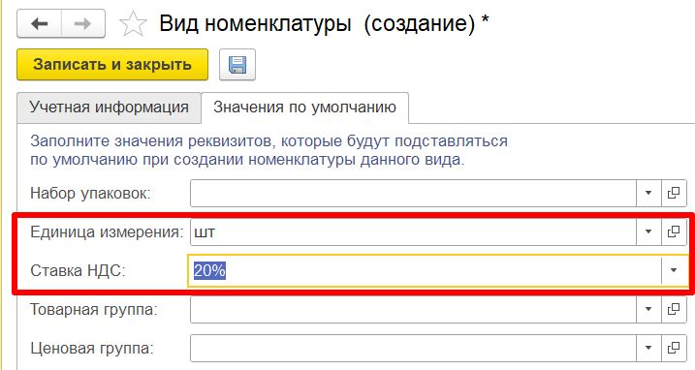Click the Ценовая группа label text
Viewport: 695px width, 370px height.
92,349
